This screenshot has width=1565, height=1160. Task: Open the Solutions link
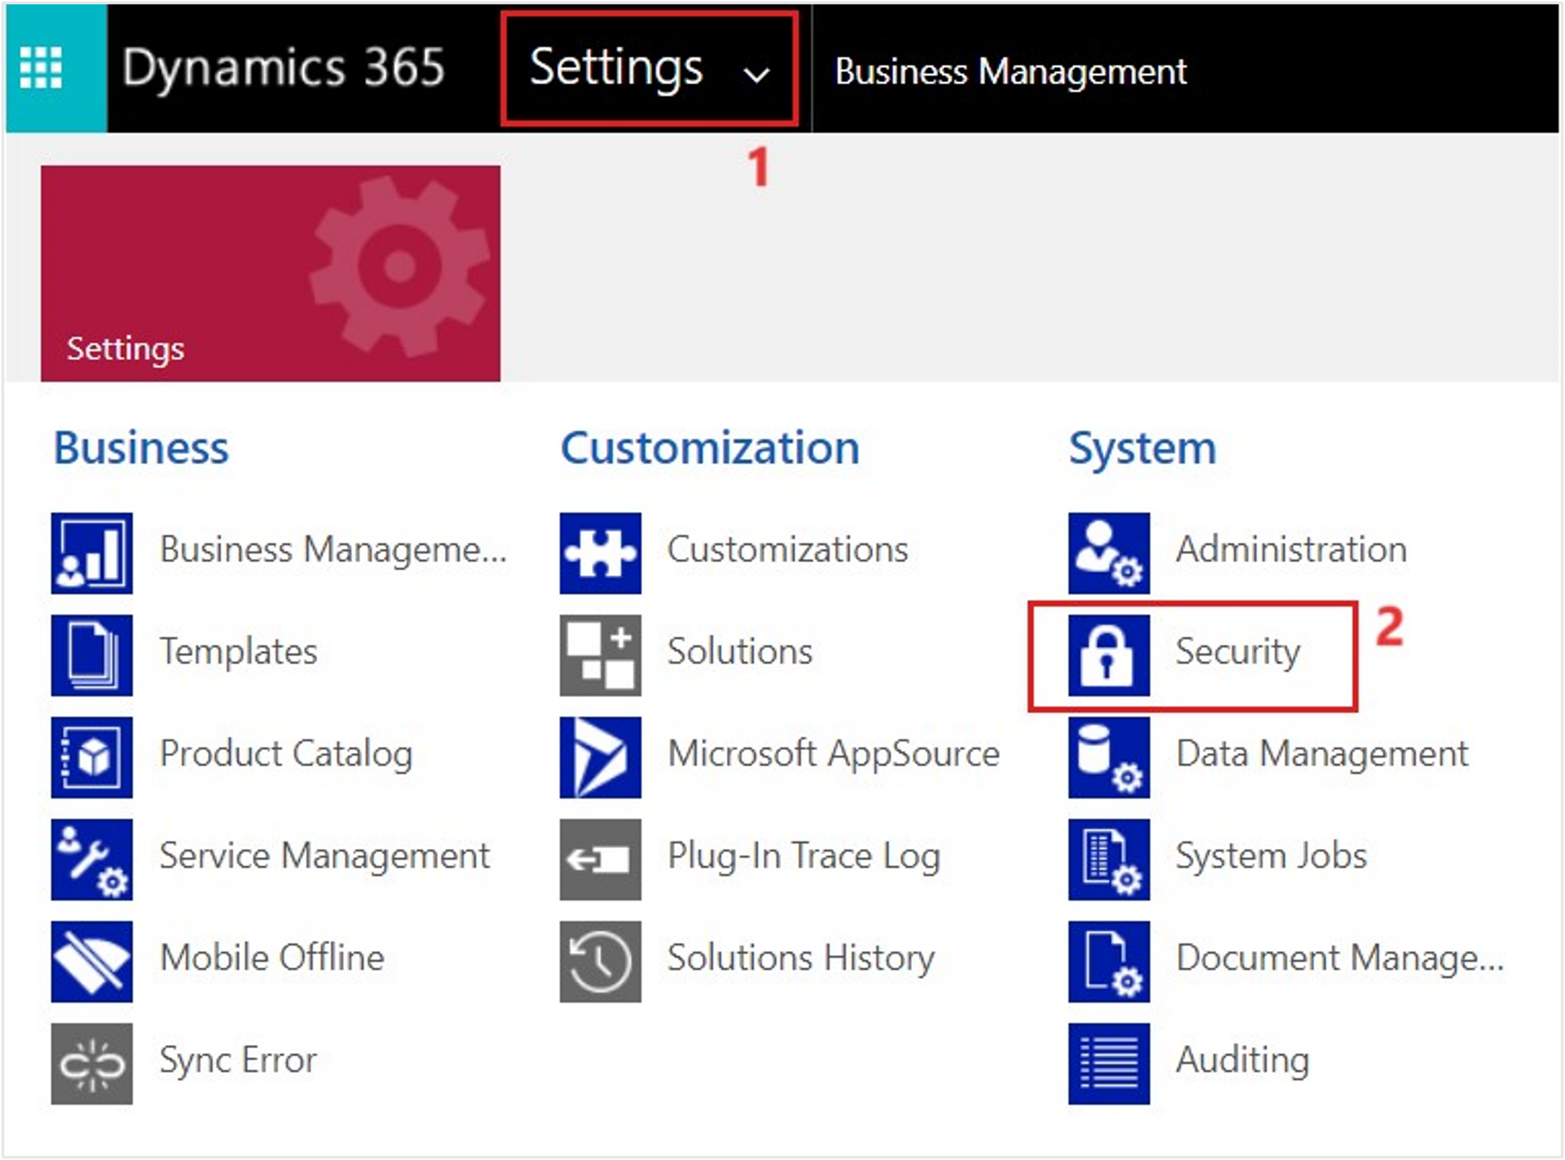coord(740,651)
